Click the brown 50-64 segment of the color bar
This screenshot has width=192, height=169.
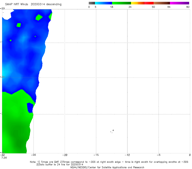point(162,3)
